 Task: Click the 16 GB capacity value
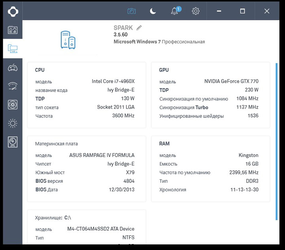[252, 164]
